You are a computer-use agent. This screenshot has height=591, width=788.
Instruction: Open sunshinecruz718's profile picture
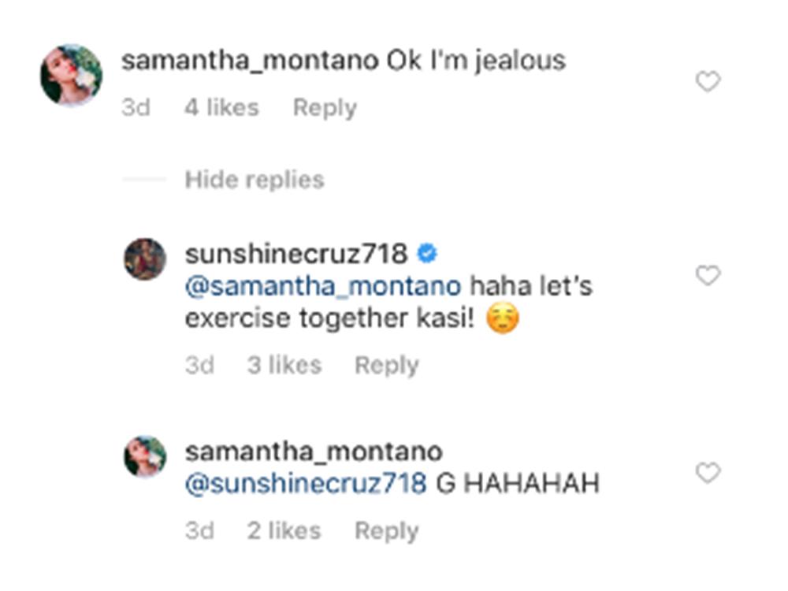(x=145, y=259)
